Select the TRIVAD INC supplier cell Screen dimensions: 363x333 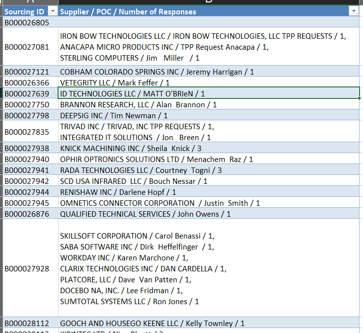(209, 131)
